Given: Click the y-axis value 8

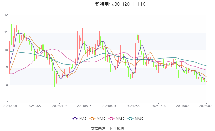Looking at the screenshot, I should 7,85.
